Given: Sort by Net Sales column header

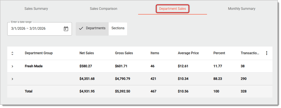Looking at the screenshot, I should tap(87, 53).
